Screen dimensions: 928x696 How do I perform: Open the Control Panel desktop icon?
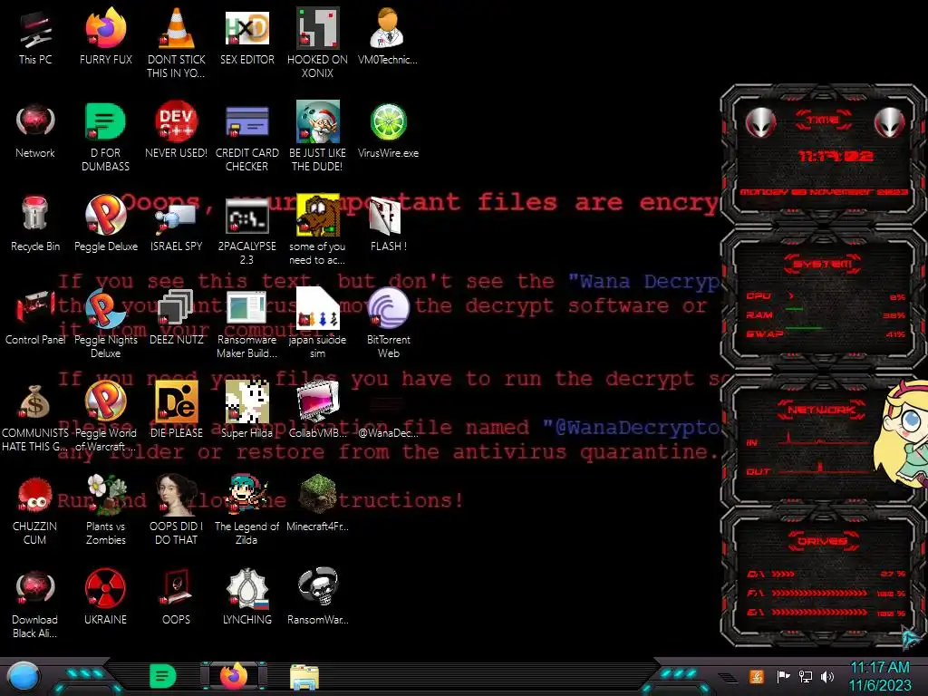[35, 308]
